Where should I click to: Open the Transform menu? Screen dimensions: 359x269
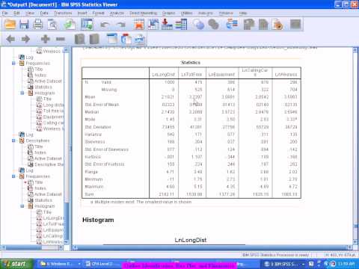pyautogui.click(x=63, y=13)
